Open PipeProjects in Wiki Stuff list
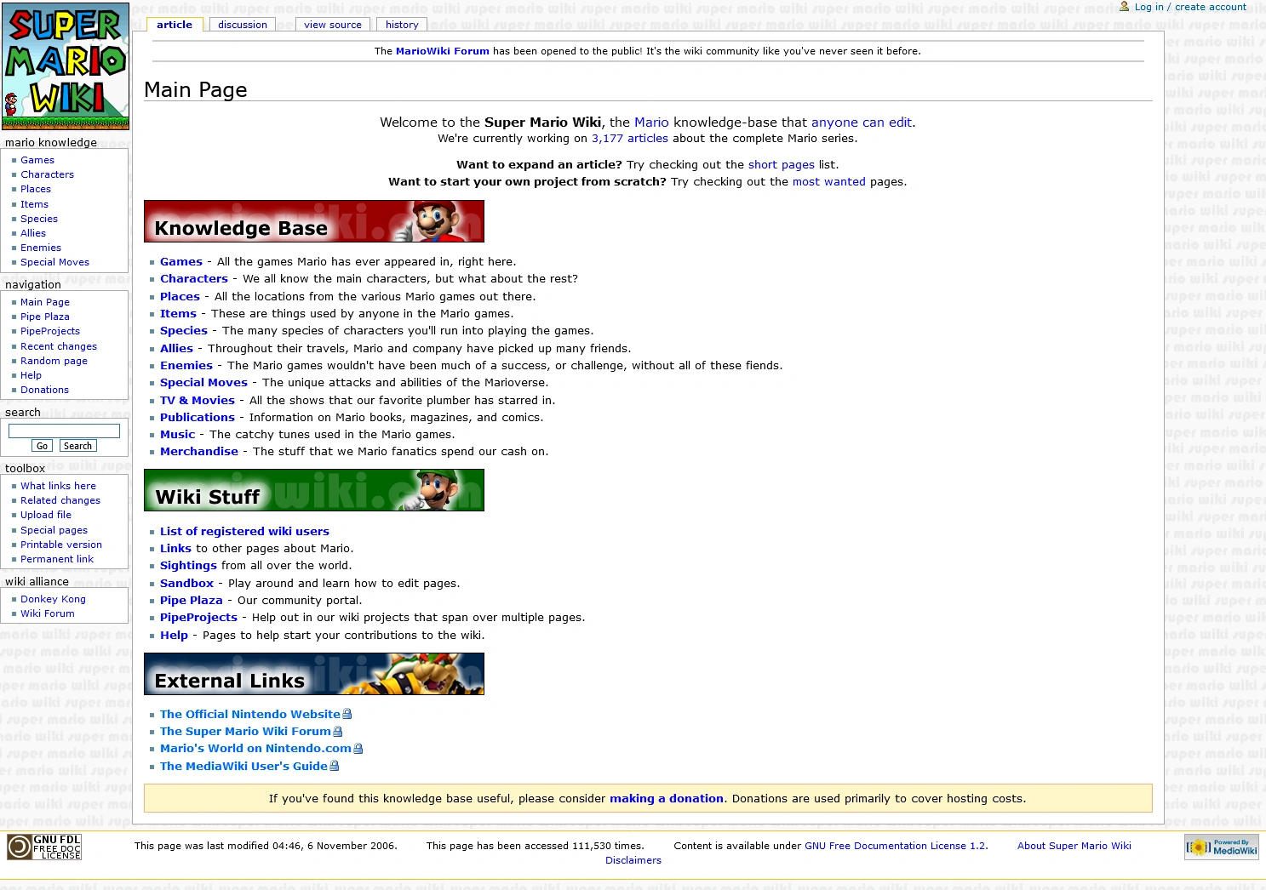This screenshot has height=890, width=1266. click(198, 618)
